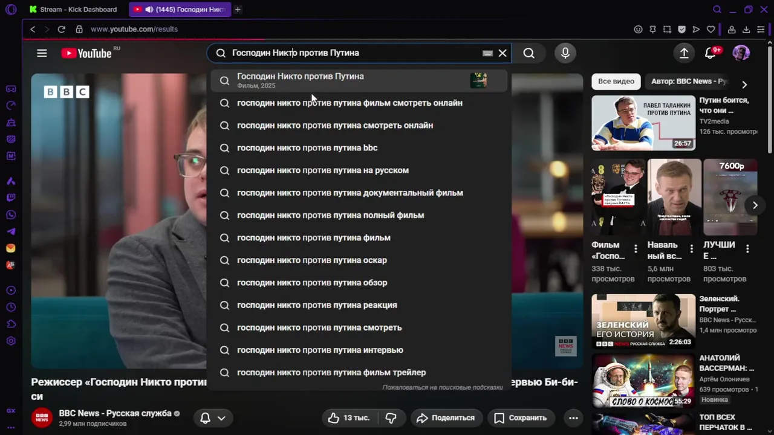
Task: Select the 'Автор: BBC News' filter chip
Action: pos(689,82)
